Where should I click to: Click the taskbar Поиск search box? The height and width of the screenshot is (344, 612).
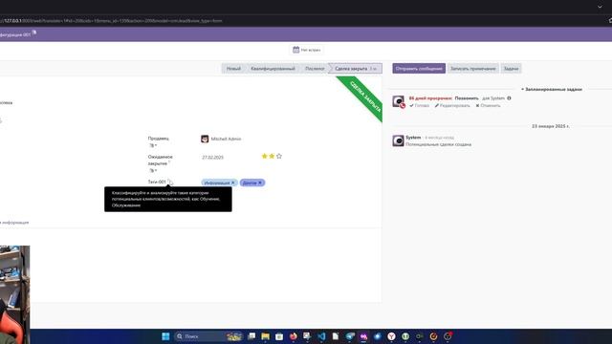coord(208,336)
